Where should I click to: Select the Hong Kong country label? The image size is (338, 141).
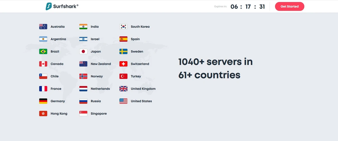pos(59,114)
